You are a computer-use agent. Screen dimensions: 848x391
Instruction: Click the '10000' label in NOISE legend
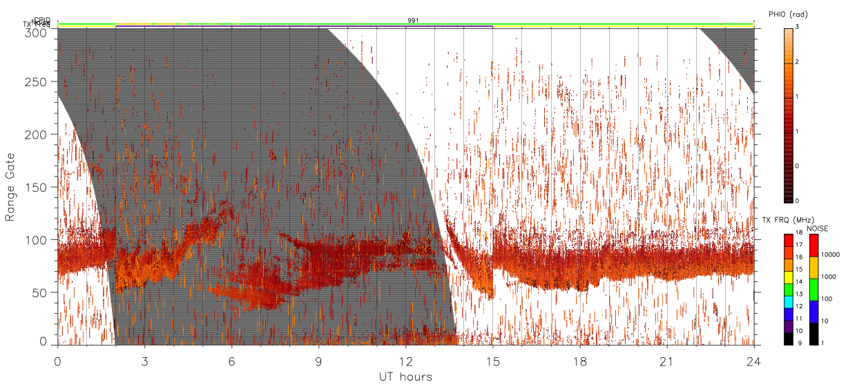click(x=830, y=254)
